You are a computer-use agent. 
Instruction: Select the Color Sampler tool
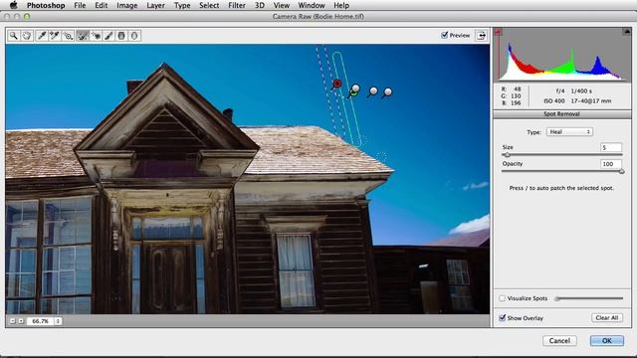click(55, 36)
